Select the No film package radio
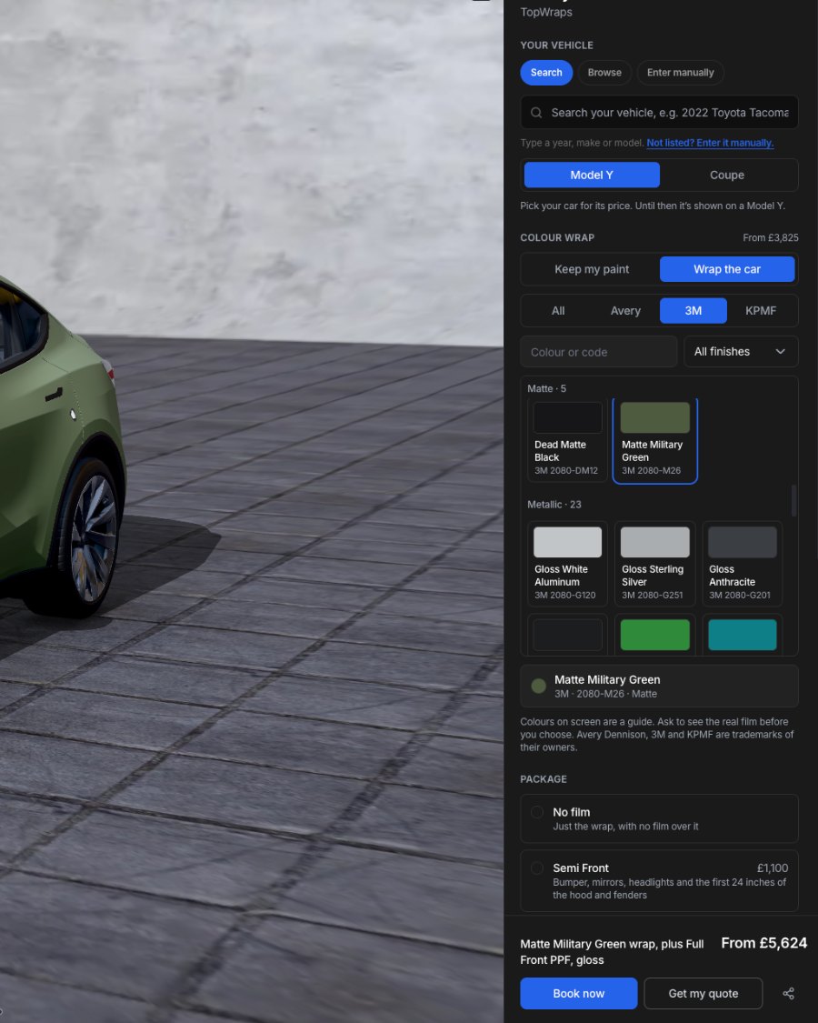Screen dimensions: 818x1023 tap(537, 812)
